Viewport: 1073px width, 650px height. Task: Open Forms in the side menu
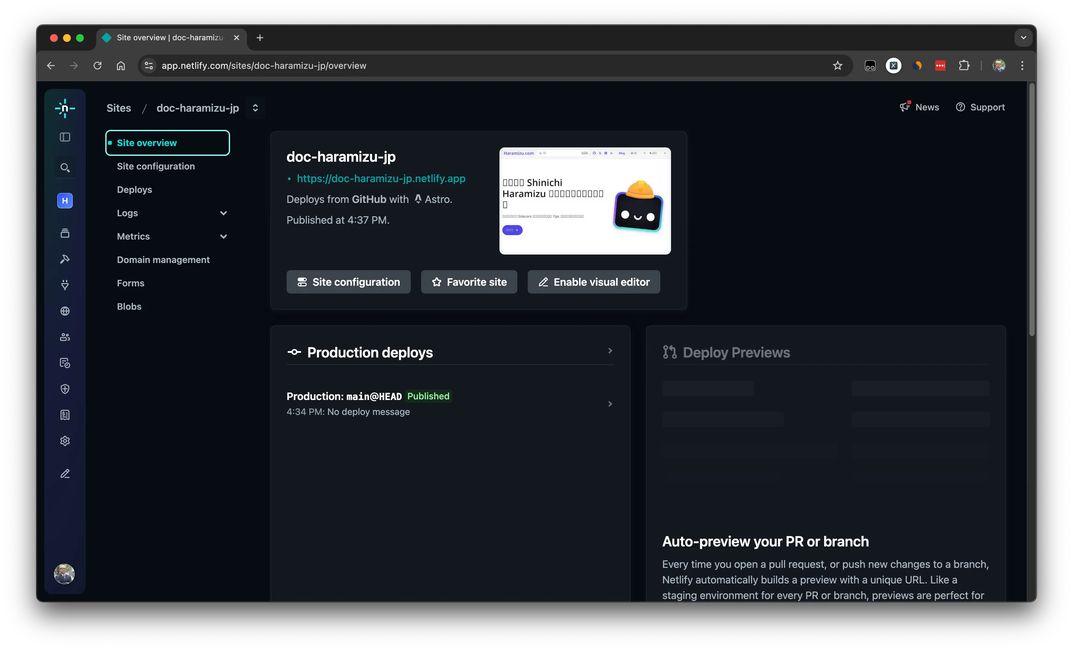pyautogui.click(x=131, y=283)
